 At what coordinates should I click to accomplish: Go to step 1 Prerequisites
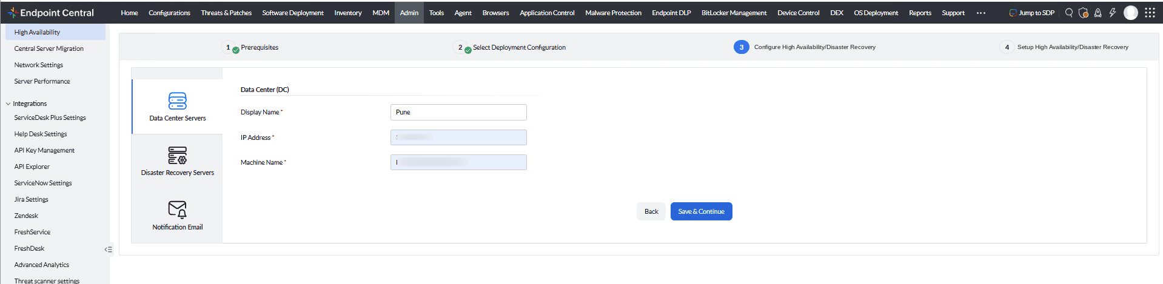tap(251, 47)
